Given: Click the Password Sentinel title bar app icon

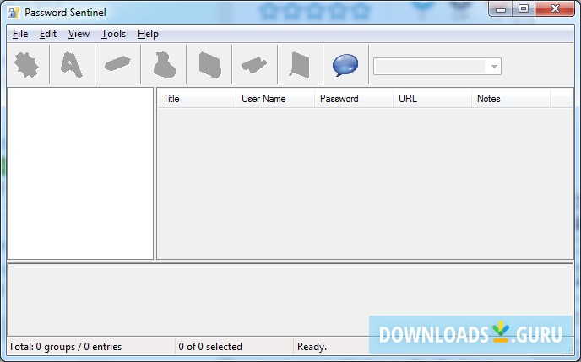Looking at the screenshot, I should (13, 12).
